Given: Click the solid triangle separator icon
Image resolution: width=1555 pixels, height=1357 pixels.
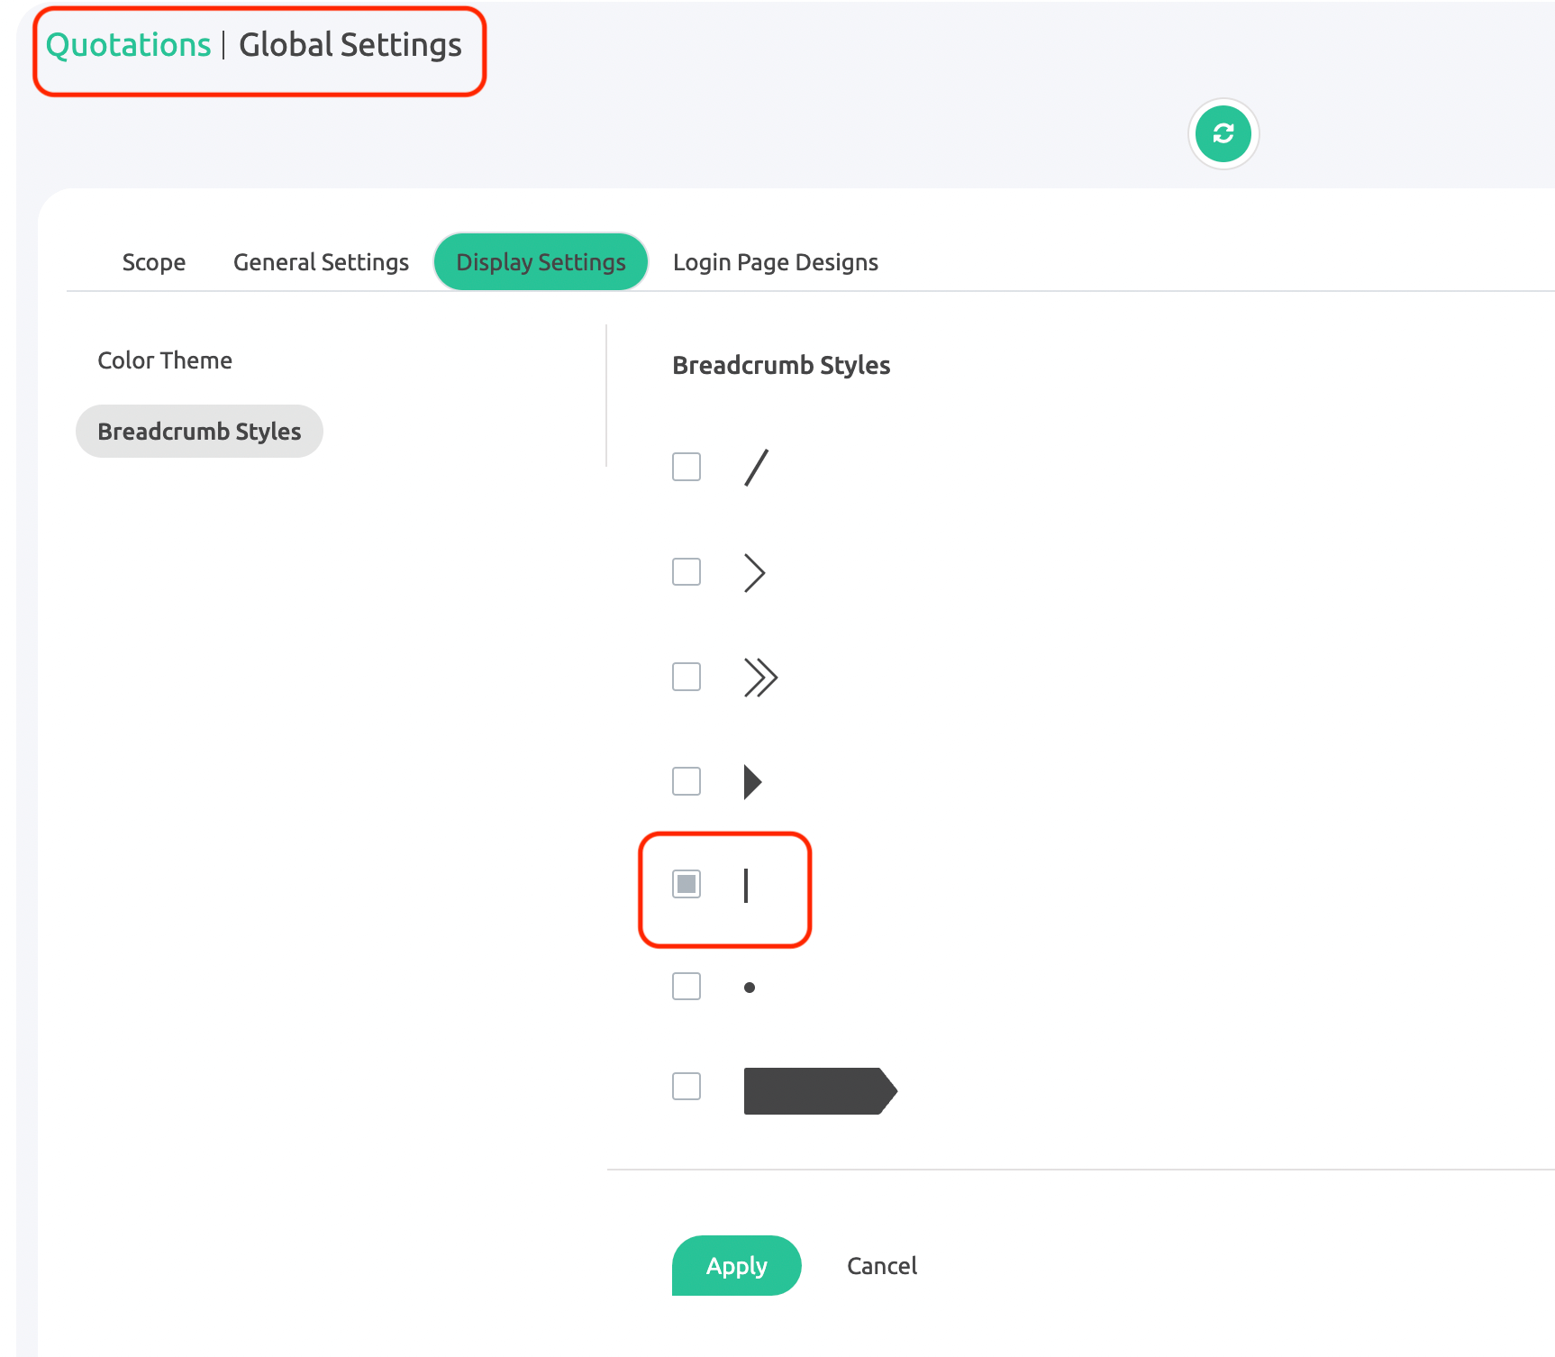Looking at the screenshot, I should pyautogui.click(x=752, y=782).
